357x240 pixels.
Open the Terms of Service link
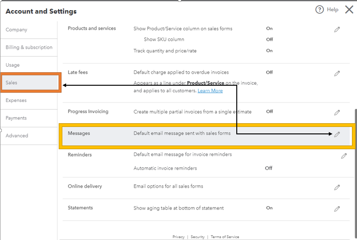tap(225, 237)
